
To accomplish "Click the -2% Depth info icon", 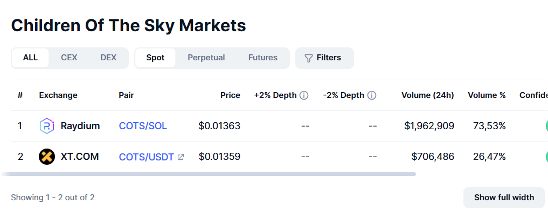I will coord(372,95).
